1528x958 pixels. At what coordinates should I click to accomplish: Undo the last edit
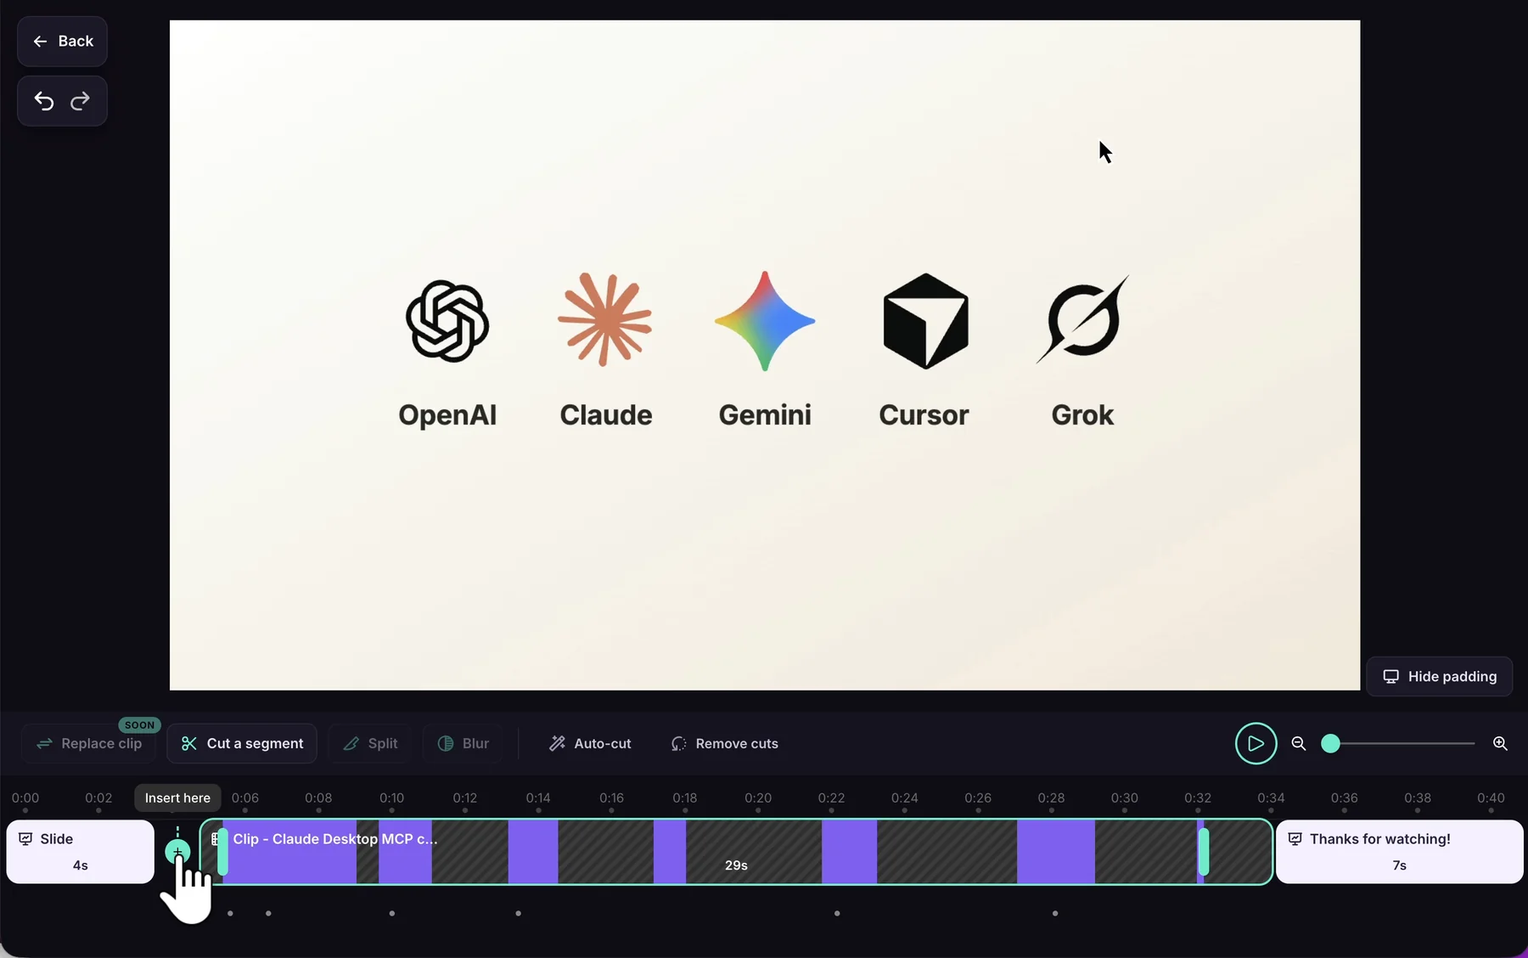click(44, 101)
